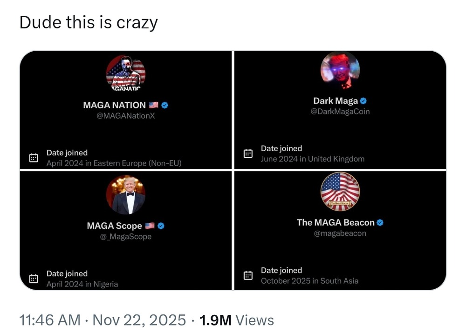Open the @DarkMagaCoin handle
The image size is (466, 333).
point(340,112)
